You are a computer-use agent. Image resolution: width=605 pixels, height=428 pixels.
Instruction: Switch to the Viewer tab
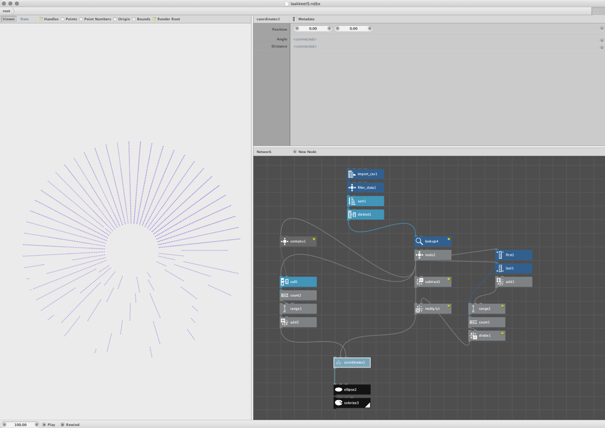point(8,19)
